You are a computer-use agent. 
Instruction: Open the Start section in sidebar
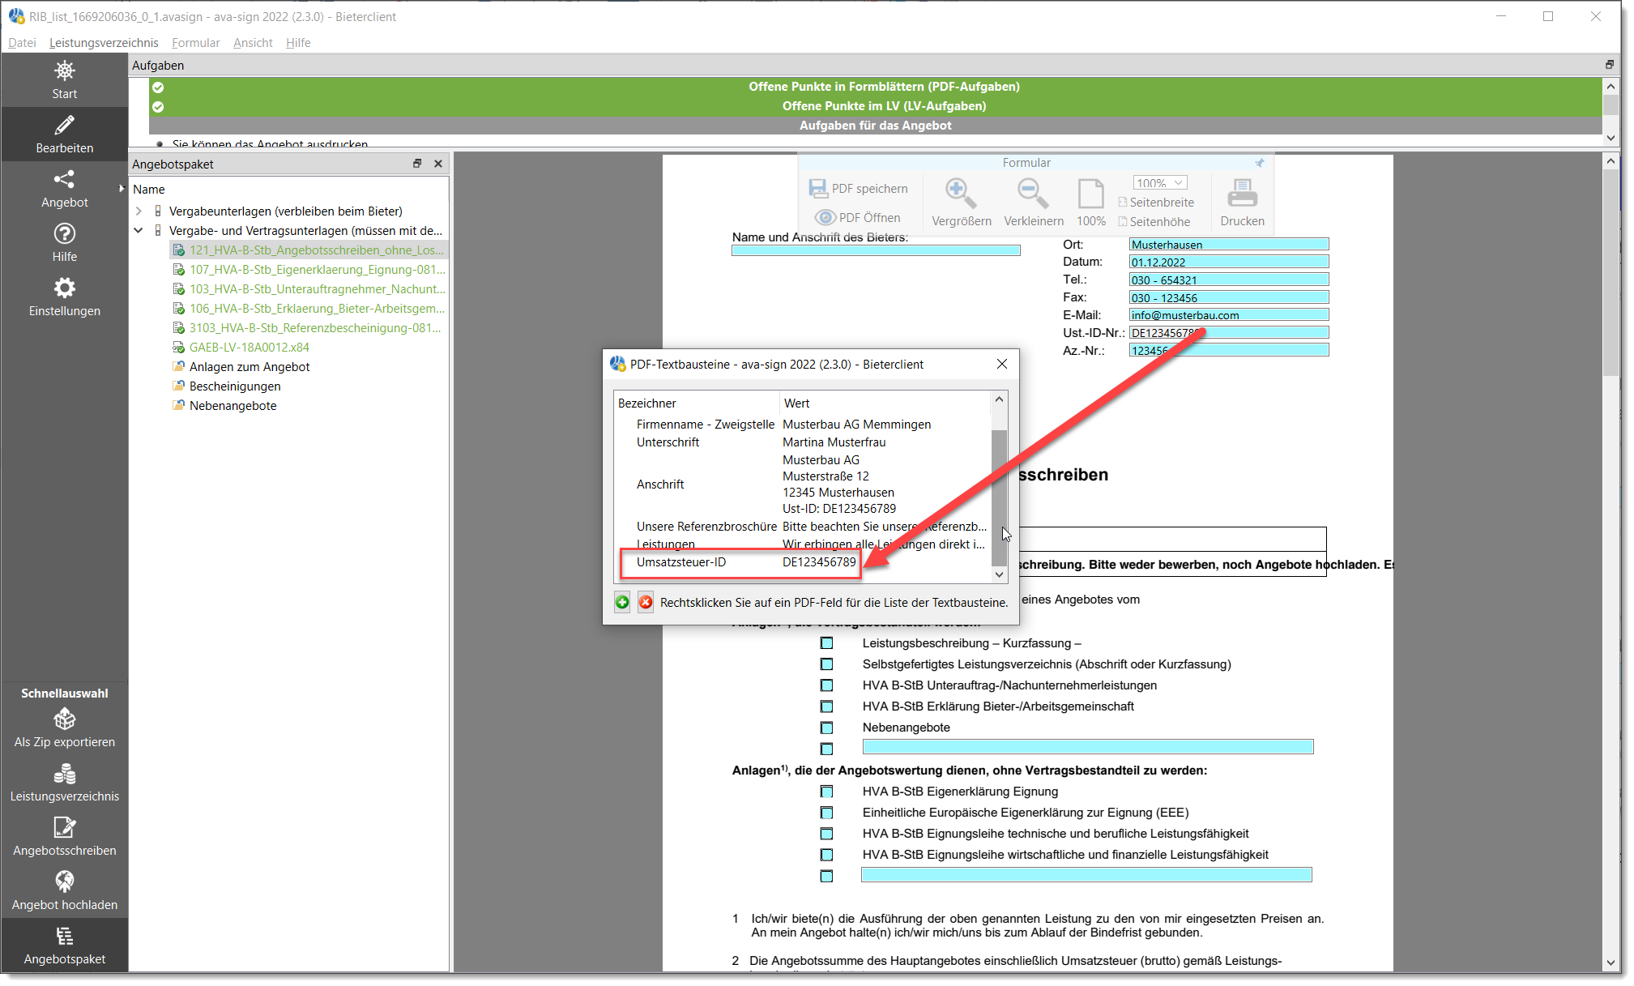(x=65, y=80)
